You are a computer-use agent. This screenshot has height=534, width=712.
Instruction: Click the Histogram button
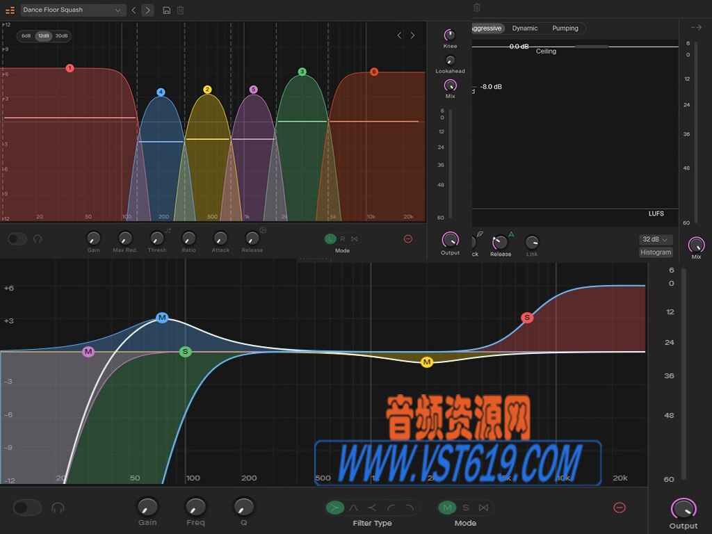click(656, 252)
